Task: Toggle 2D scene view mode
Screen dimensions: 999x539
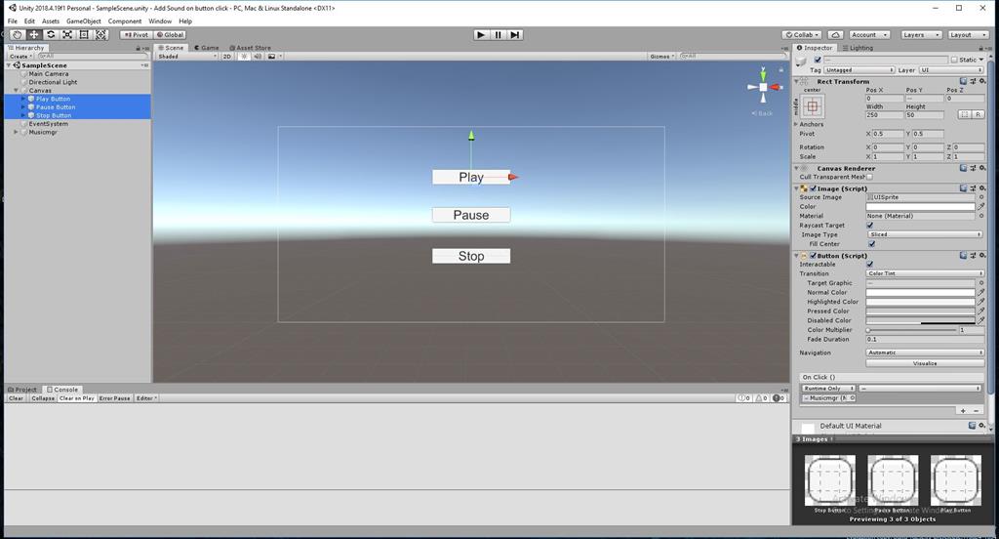Action: click(226, 56)
